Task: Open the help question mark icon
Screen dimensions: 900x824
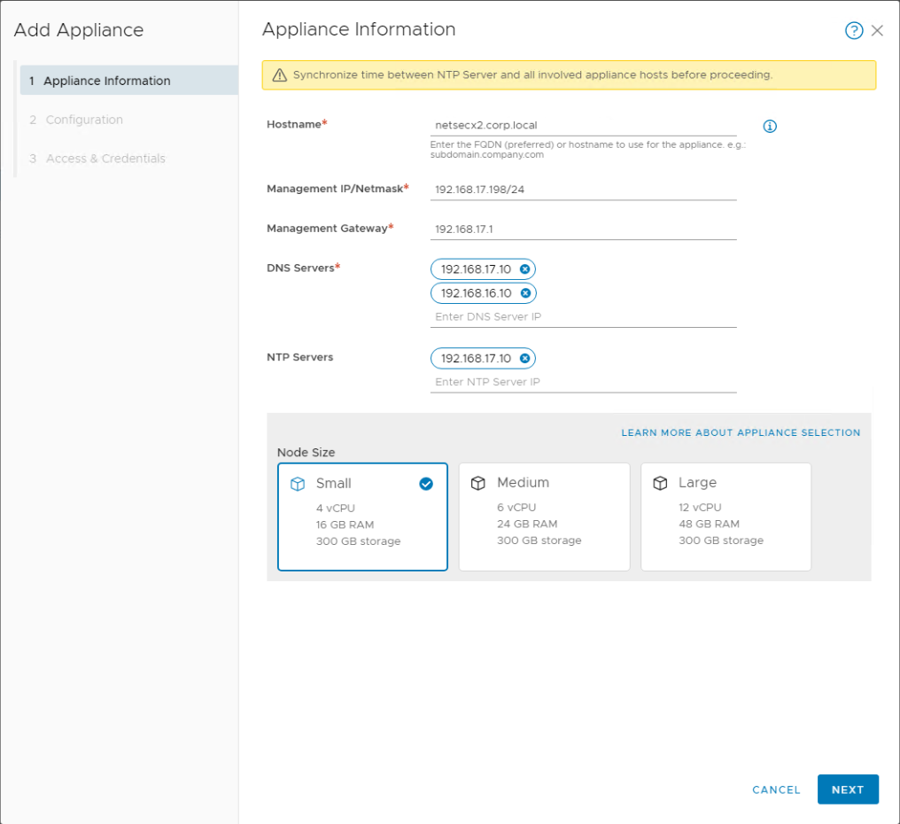Action: click(853, 30)
